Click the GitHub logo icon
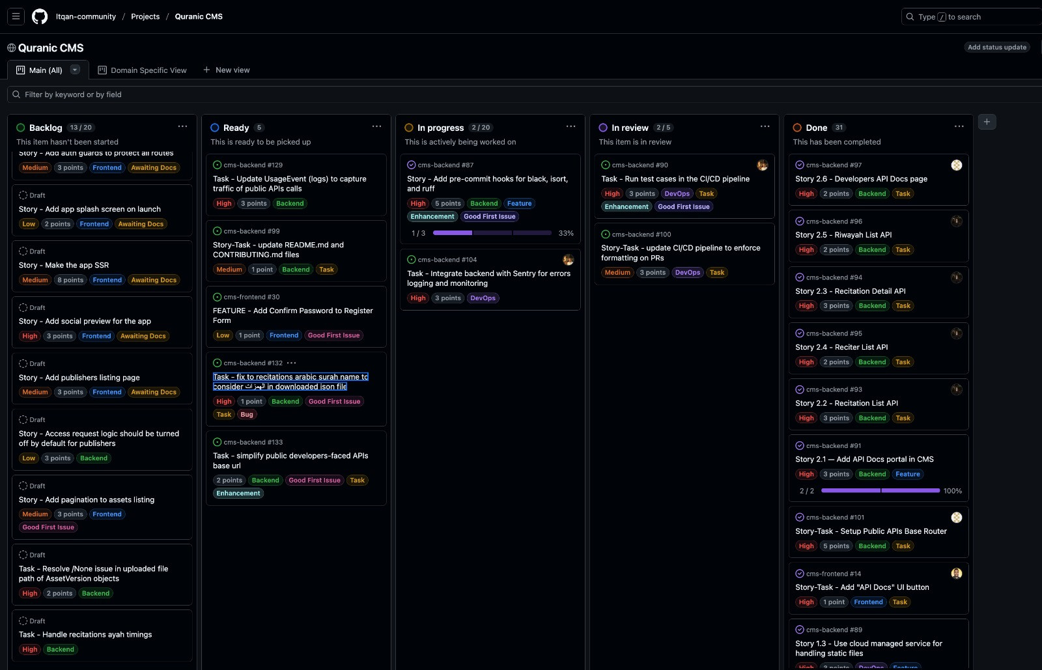Viewport: 1042px width, 670px height. [40, 16]
